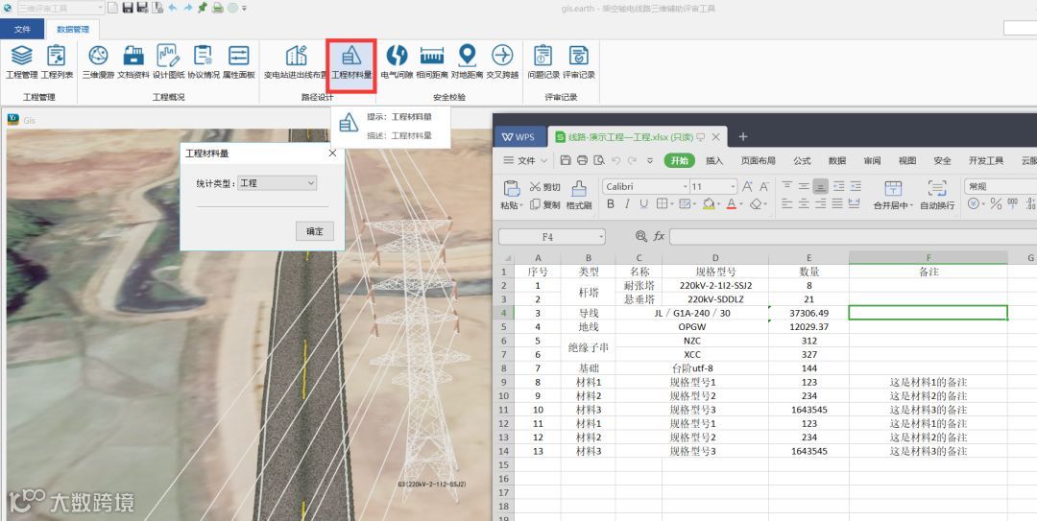Open the 常规 number format dropdown
Viewport: 1037px width, 521px height.
click(1000, 186)
